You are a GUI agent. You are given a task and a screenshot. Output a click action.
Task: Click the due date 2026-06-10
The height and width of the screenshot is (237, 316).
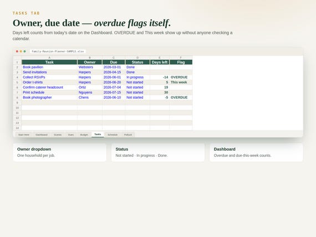[114, 97]
